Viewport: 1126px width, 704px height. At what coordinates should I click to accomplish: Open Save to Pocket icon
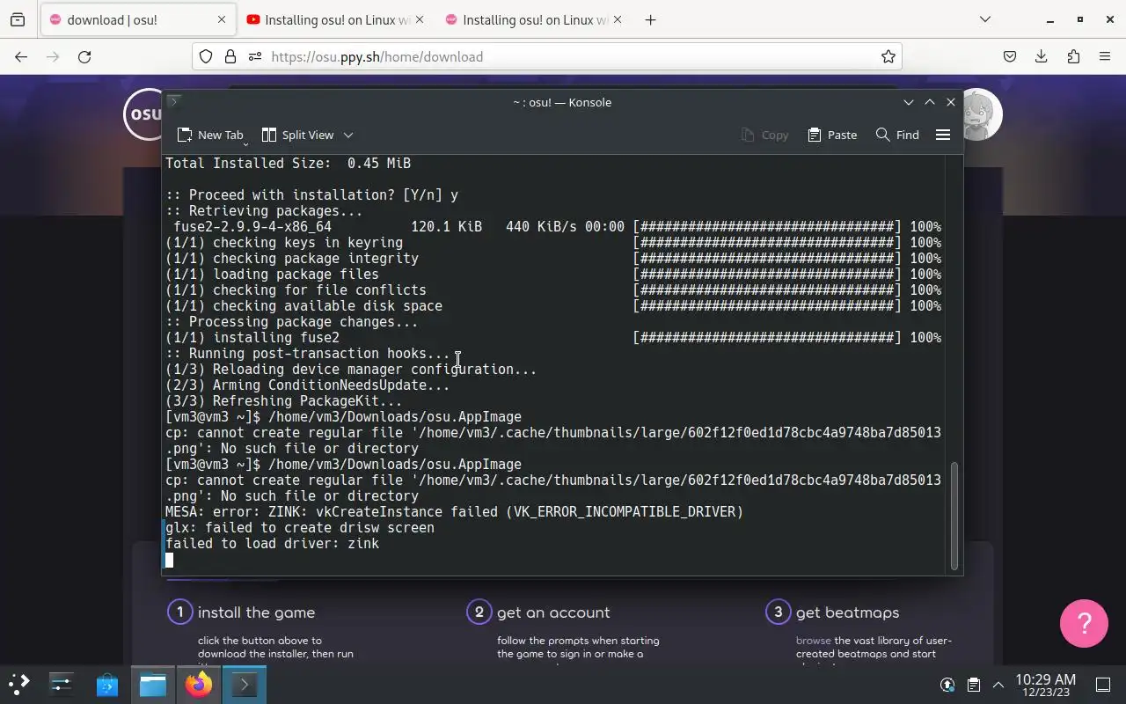(x=1010, y=56)
